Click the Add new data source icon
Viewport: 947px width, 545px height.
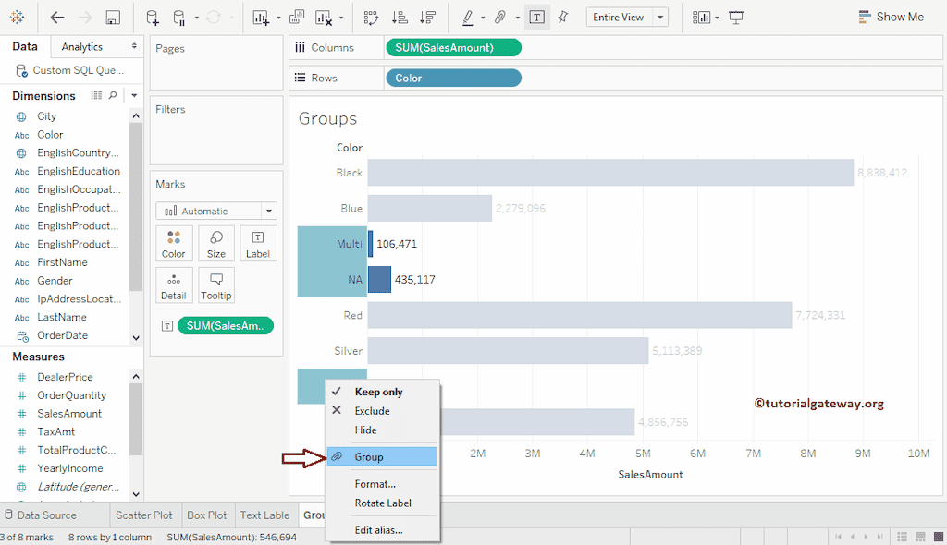click(x=153, y=18)
